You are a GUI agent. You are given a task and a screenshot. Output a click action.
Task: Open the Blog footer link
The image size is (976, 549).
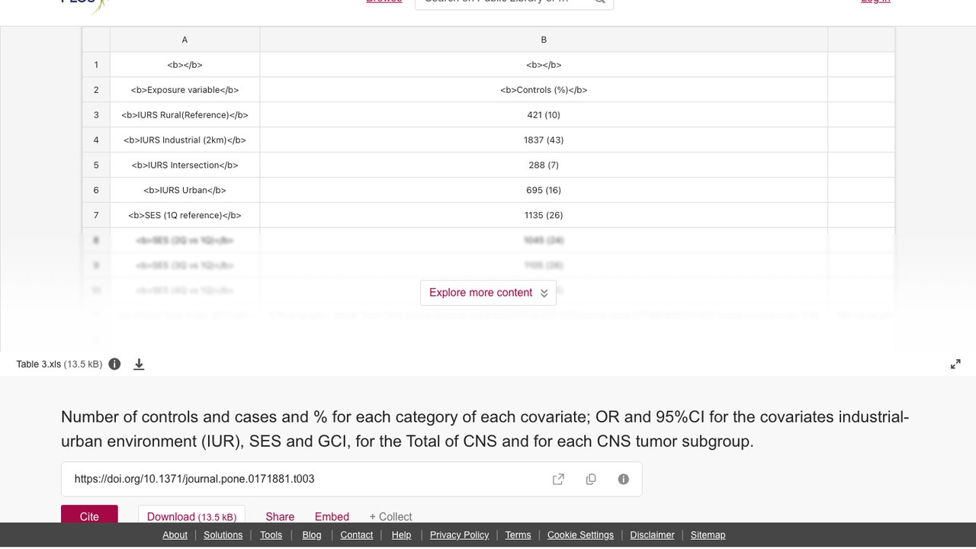pos(312,535)
